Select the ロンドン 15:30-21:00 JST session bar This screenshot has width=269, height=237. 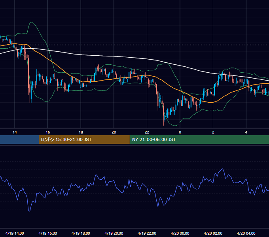point(84,139)
